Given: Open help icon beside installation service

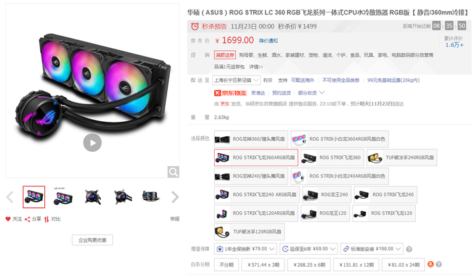Looking at the screenshot, I should pos(409,249).
